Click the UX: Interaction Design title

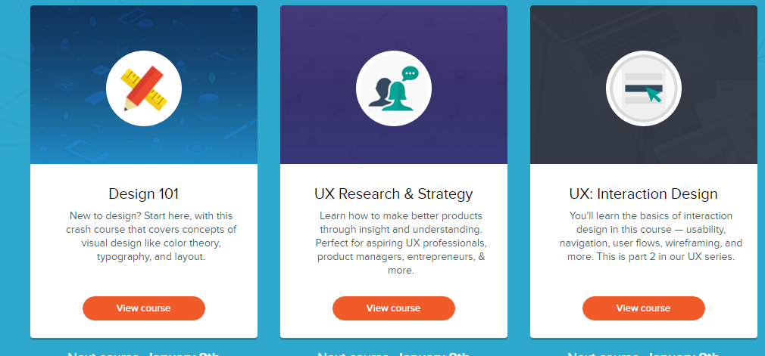tap(643, 193)
